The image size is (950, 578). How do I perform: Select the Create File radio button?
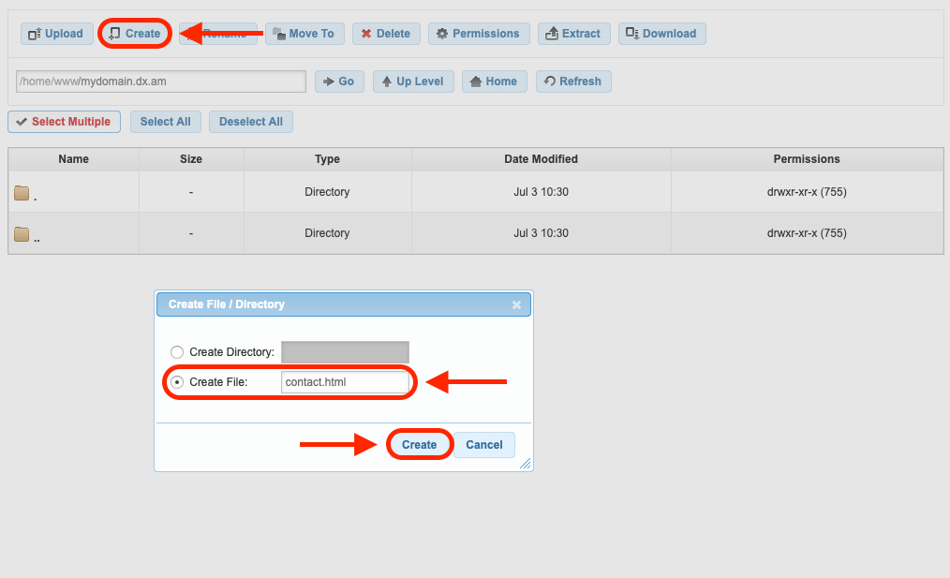coord(177,381)
